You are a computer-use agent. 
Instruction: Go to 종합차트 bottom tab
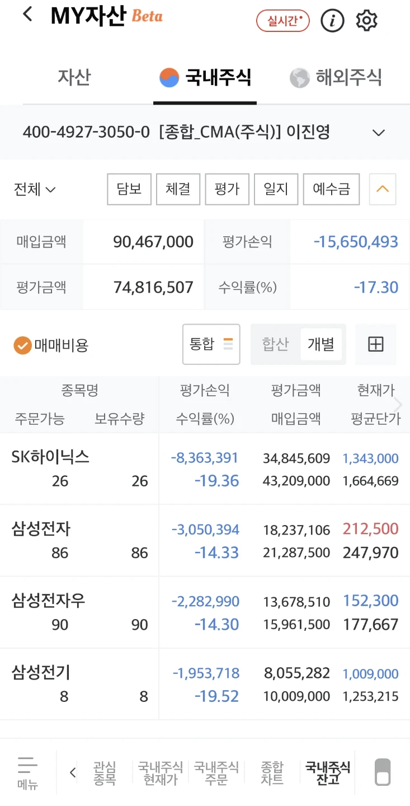(x=272, y=773)
